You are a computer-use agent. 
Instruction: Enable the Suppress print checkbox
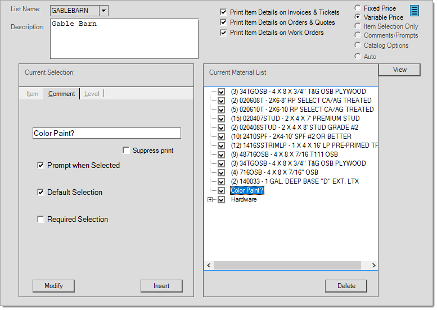tap(126, 151)
